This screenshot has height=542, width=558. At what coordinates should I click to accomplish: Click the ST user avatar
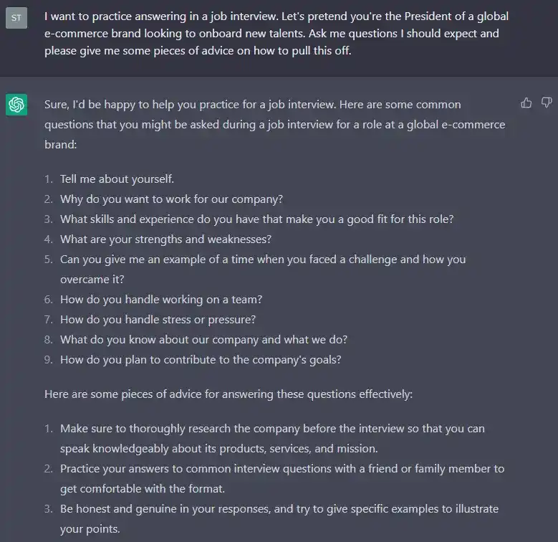pos(16,18)
